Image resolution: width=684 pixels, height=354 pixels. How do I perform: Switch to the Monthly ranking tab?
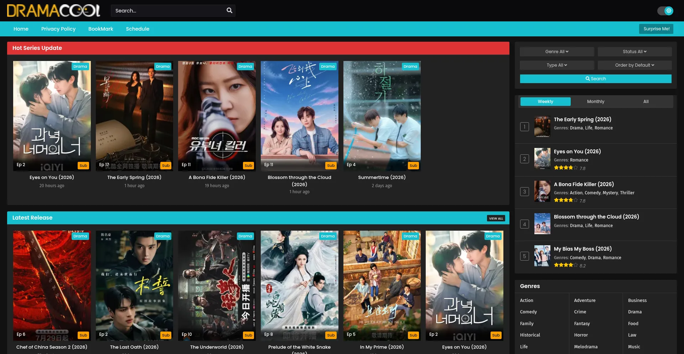pos(596,102)
